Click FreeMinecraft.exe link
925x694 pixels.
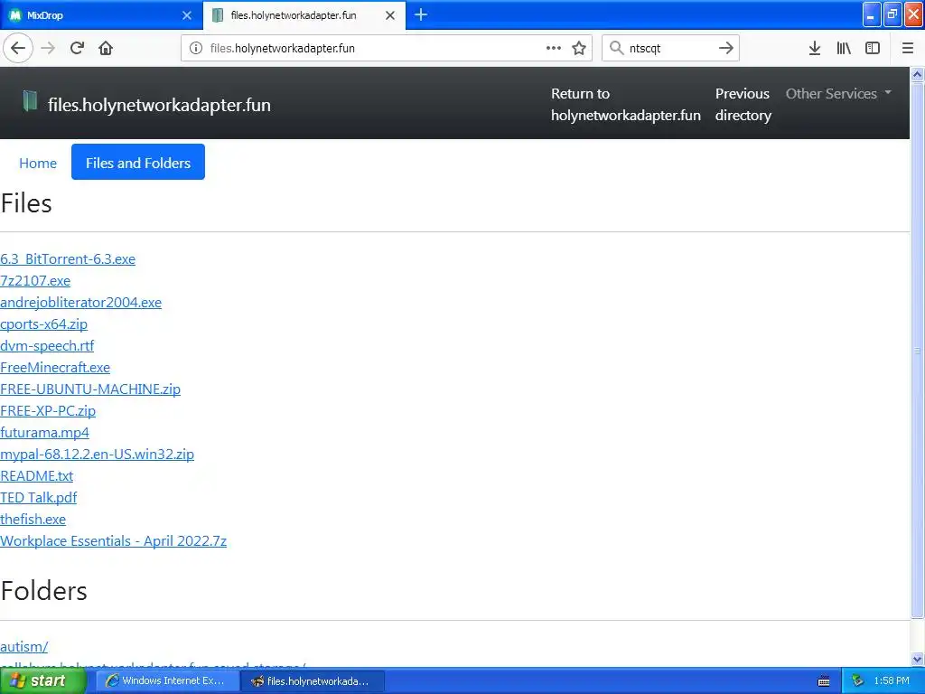point(55,368)
